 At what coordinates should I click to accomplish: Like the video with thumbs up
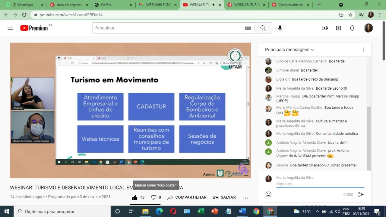pos(135,197)
